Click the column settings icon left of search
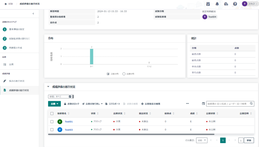This screenshot has width=259, height=147. click(x=203, y=104)
